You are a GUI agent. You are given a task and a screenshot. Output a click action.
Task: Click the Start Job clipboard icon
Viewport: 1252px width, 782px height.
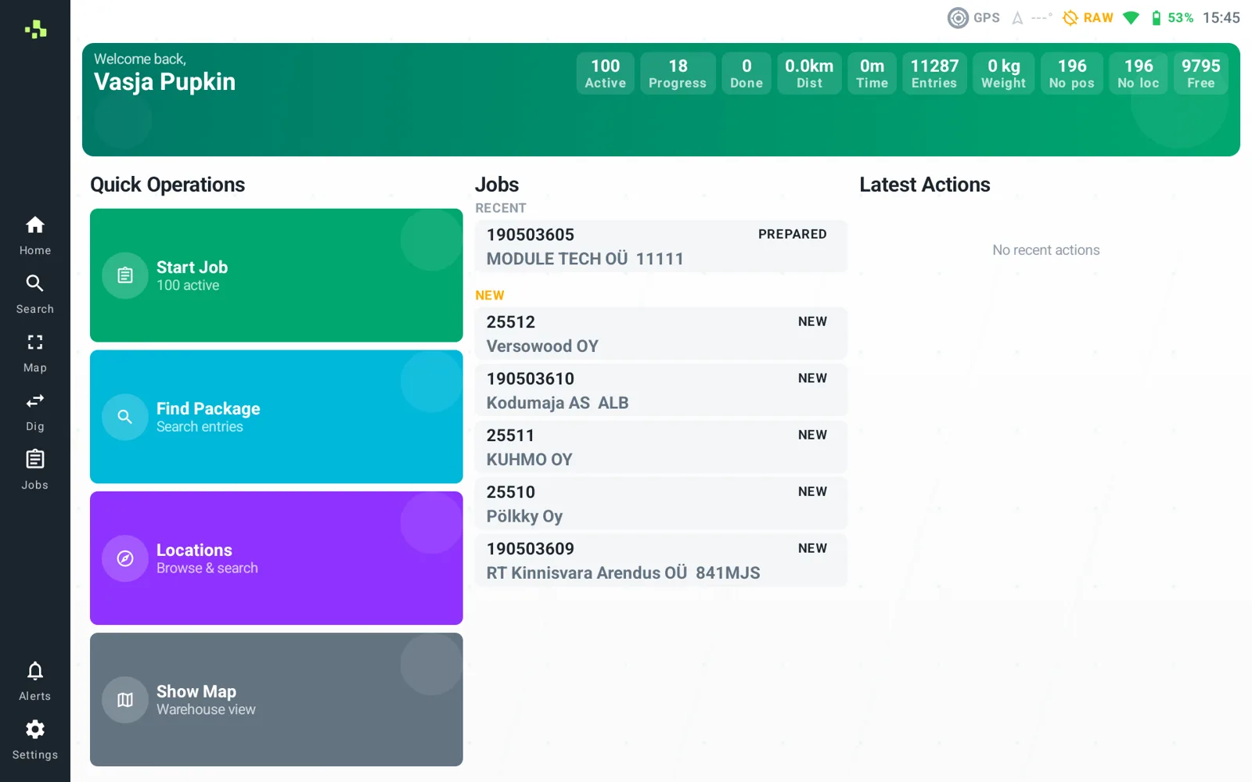point(125,275)
